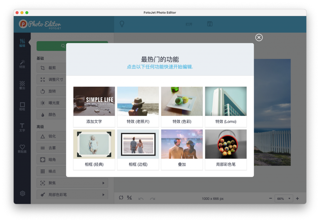Open the 曝光度 exposure tool
This screenshot has width=320, height=222.
point(52,103)
